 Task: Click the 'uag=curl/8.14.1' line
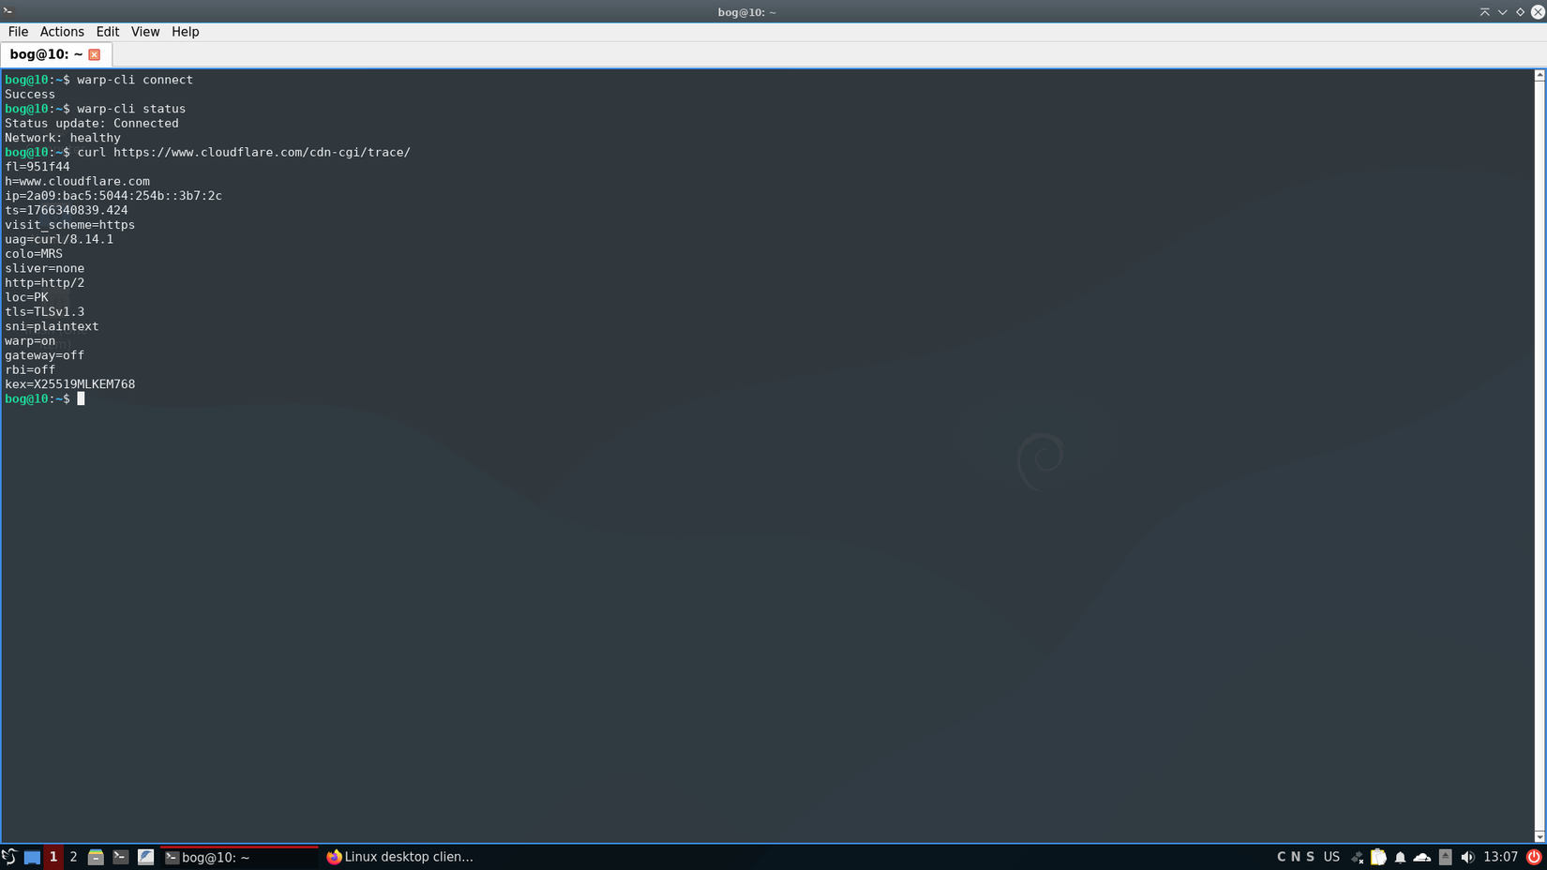[x=59, y=239]
